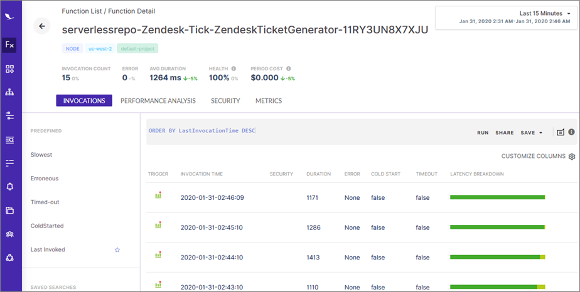Open the staggered-lines traces sidebar icon
Viewport: 580px width, 292px height.
click(9, 163)
